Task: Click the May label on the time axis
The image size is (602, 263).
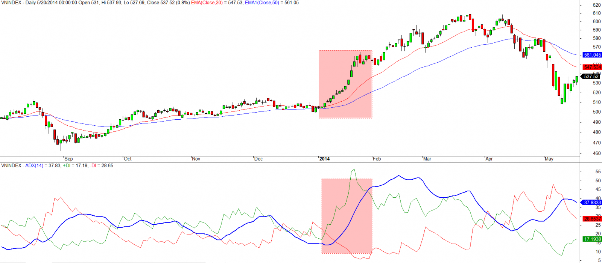Action: click(549, 159)
